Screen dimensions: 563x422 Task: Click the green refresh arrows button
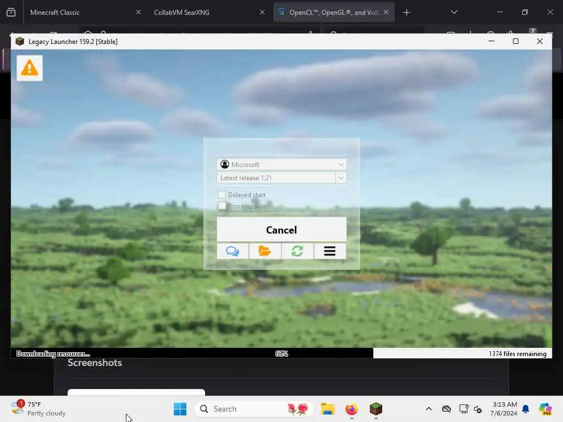tap(297, 251)
